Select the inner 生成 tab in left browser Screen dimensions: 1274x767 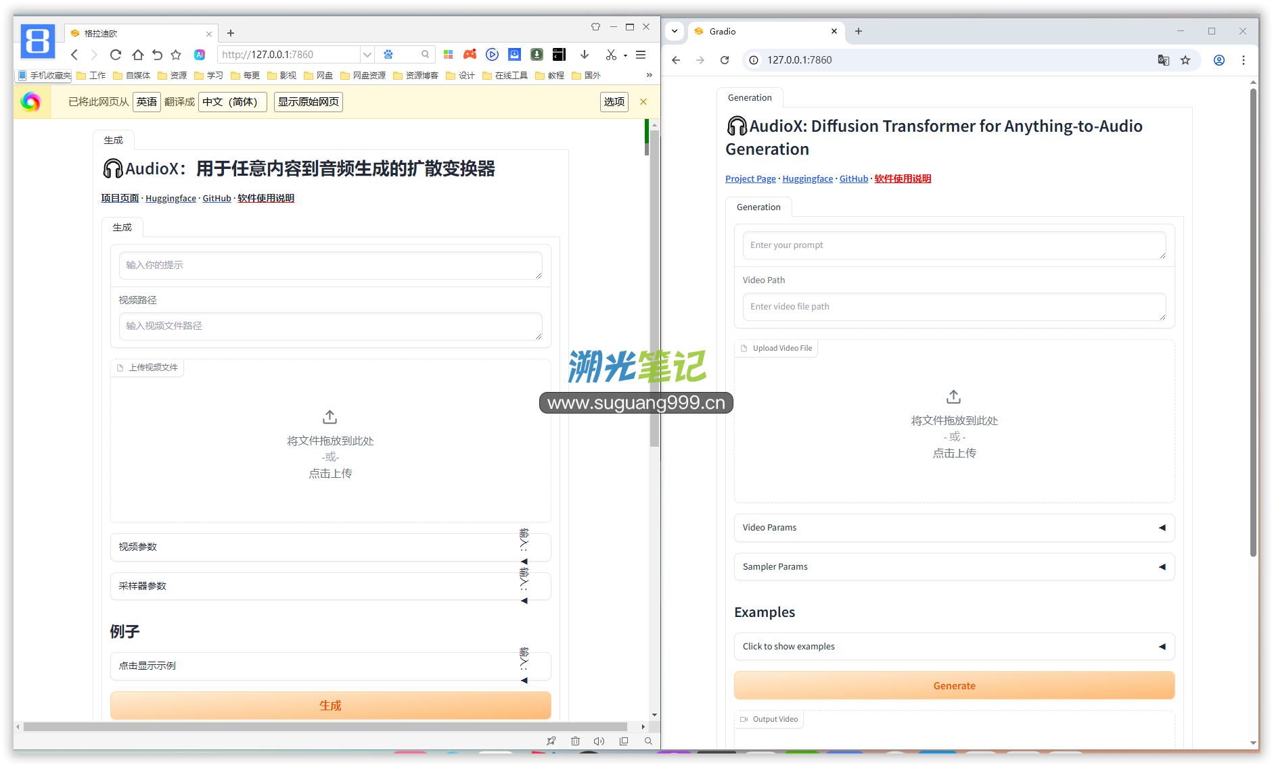122,228
